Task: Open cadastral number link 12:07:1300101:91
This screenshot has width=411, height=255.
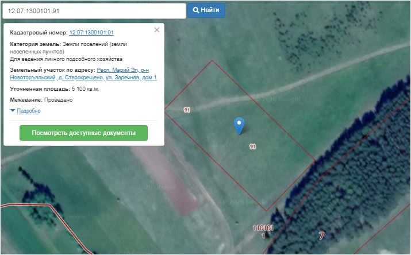Action: coord(91,33)
